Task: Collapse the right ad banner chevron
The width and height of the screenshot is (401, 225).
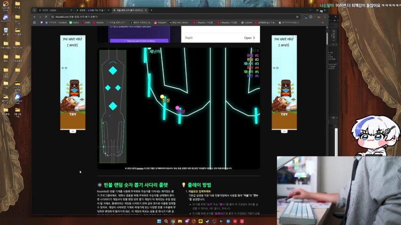Action: point(284,131)
